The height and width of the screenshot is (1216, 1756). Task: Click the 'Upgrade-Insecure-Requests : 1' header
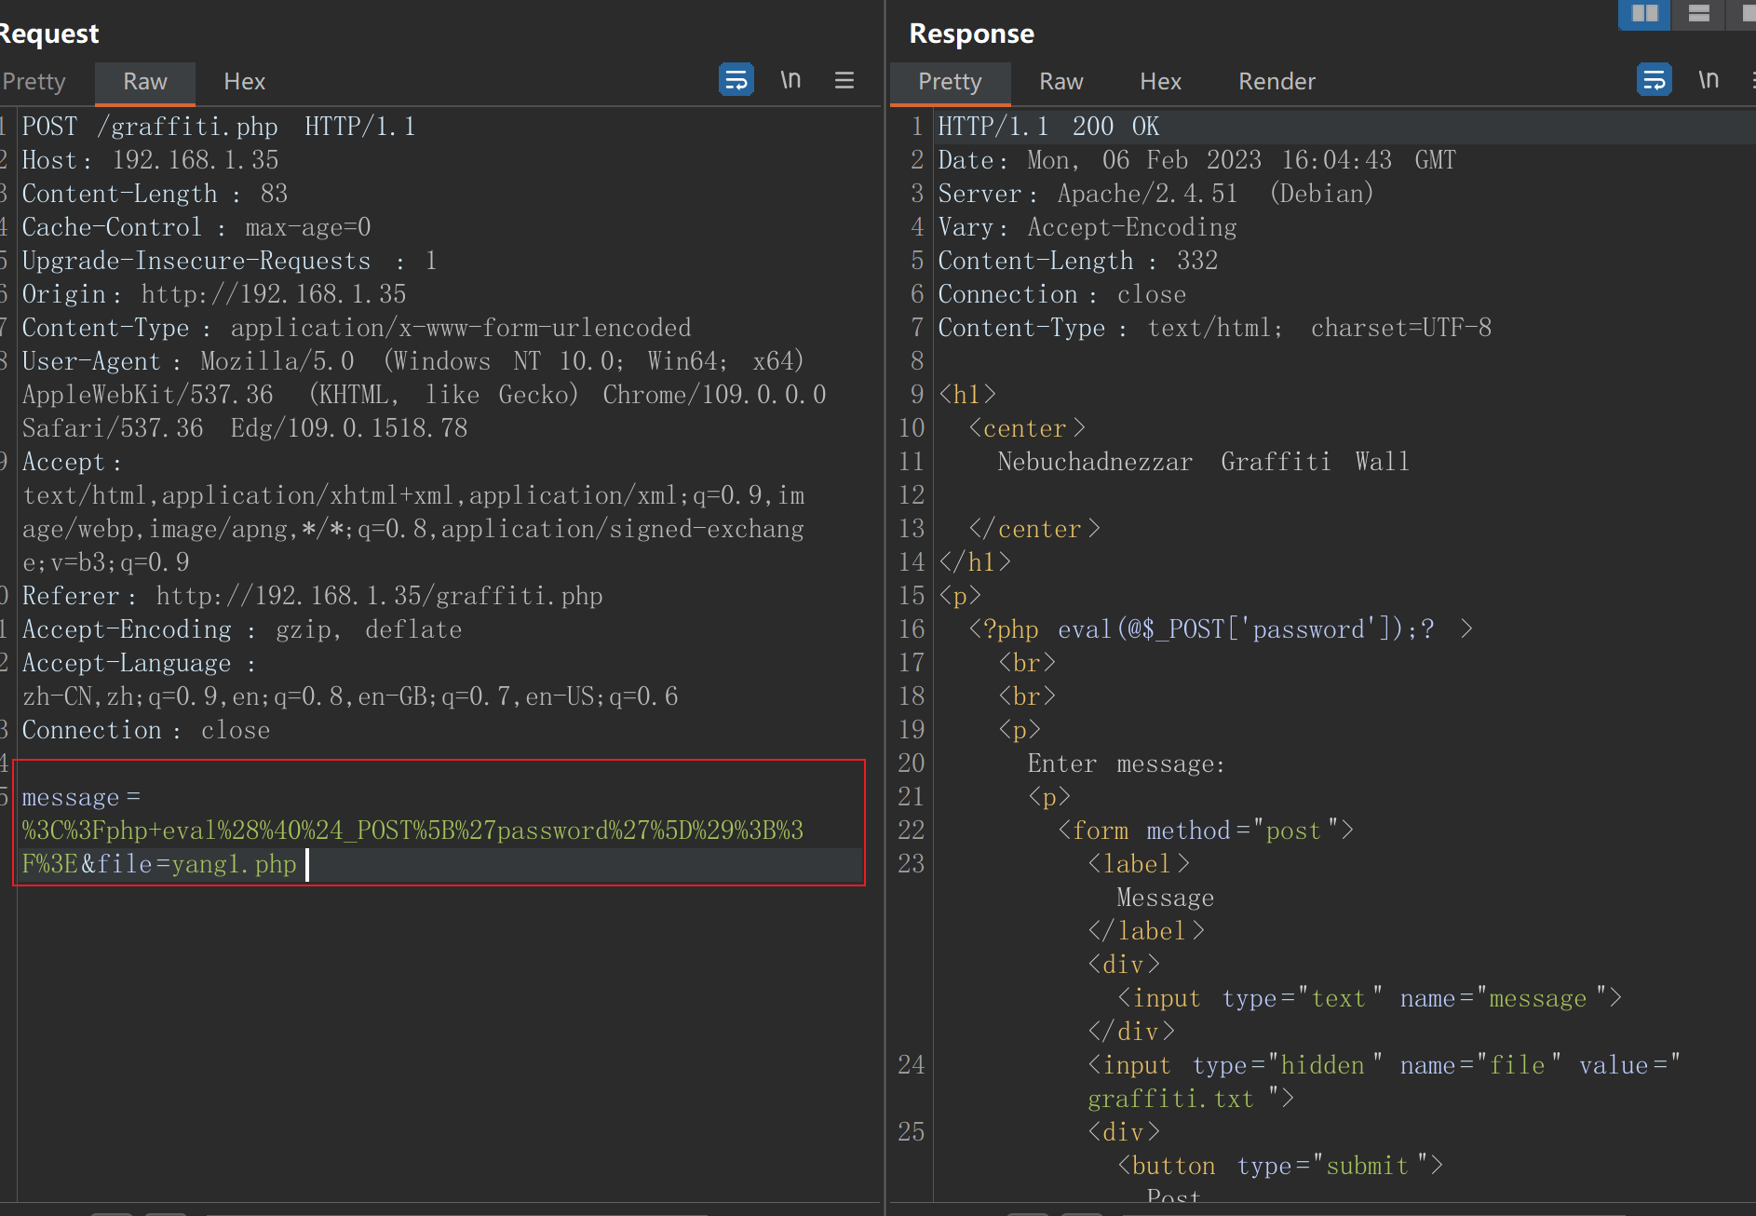tap(229, 261)
